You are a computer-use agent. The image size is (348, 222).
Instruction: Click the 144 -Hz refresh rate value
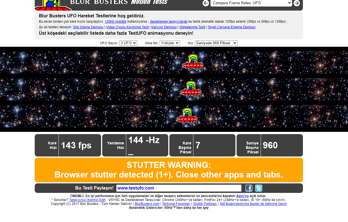pos(144,140)
